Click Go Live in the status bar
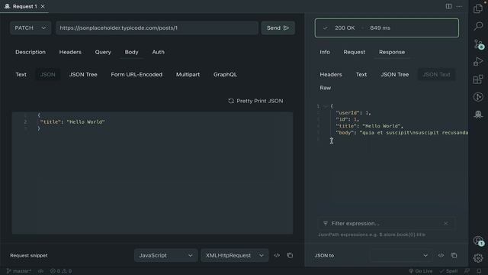The height and width of the screenshot is (275, 488). pos(420,271)
